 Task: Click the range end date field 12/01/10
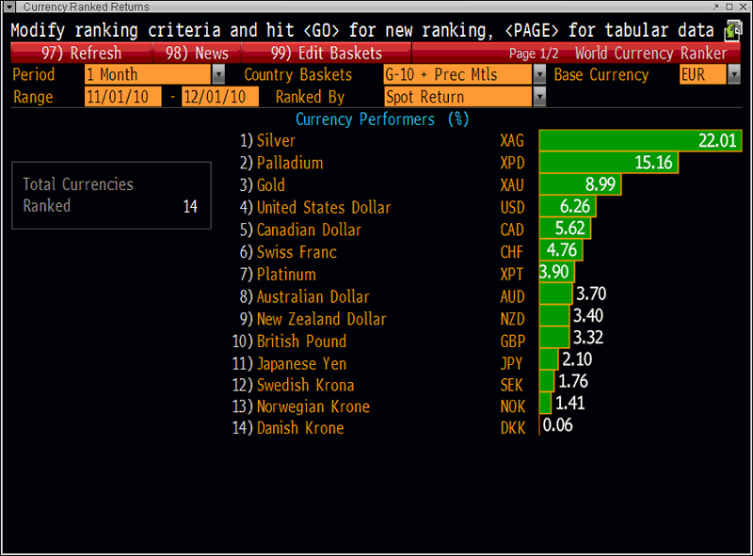(219, 97)
